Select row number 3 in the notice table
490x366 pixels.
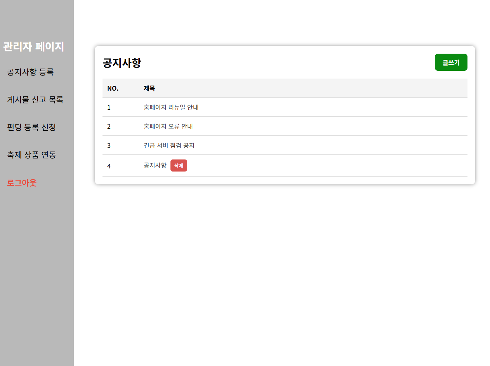(x=109, y=145)
